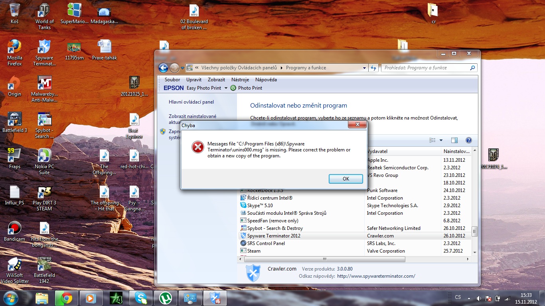Select Play DIRT 3 STEAM icon
The height and width of the screenshot is (306, 545).
click(x=44, y=198)
